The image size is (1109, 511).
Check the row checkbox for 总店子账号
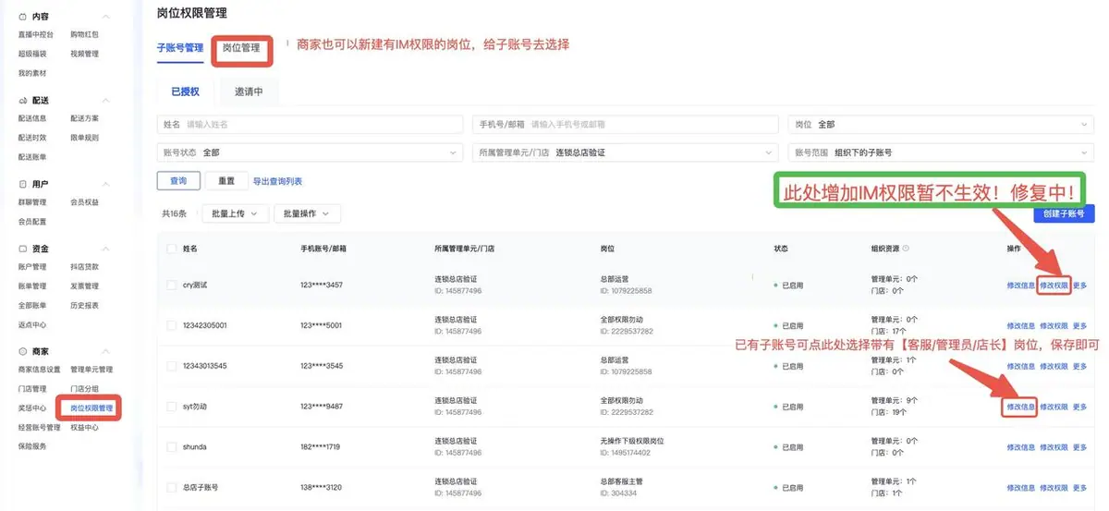[x=171, y=487]
